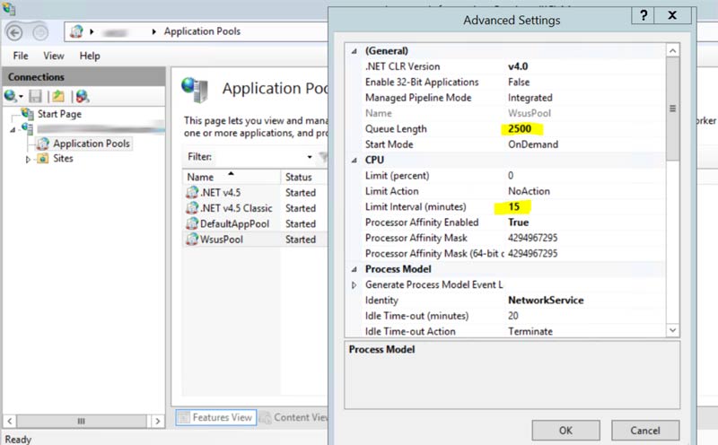The width and height of the screenshot is (718, 445).
Task: Click the Features View icon
Action: (184, 417)
